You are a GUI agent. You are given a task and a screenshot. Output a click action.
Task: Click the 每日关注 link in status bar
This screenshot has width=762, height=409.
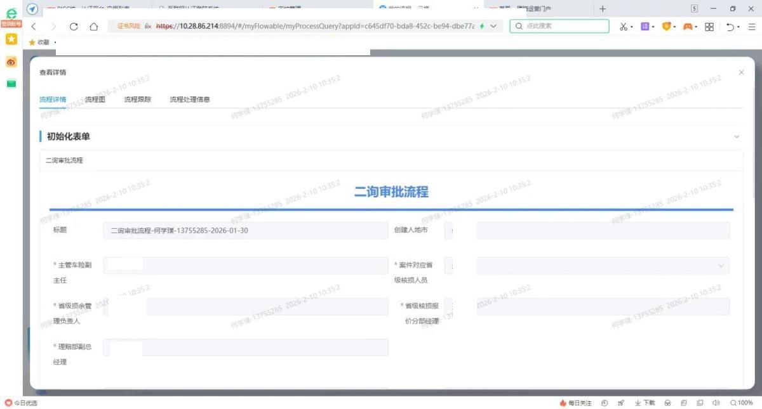click(575, 403)
